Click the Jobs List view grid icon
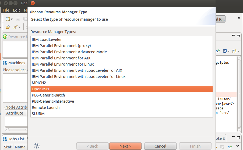 pos(5,139)
